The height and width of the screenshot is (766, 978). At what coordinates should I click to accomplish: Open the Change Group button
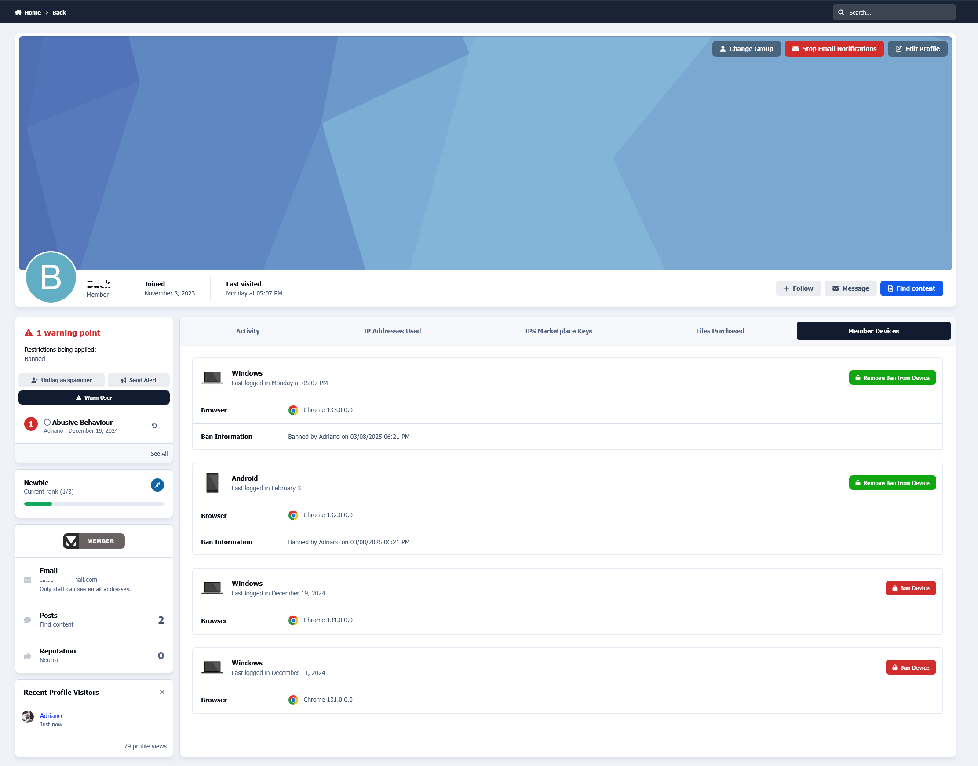coord(746,49)
